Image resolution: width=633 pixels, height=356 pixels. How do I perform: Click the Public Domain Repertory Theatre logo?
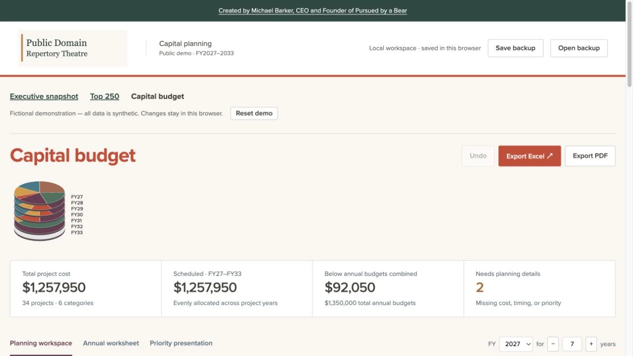click(73, 48)
